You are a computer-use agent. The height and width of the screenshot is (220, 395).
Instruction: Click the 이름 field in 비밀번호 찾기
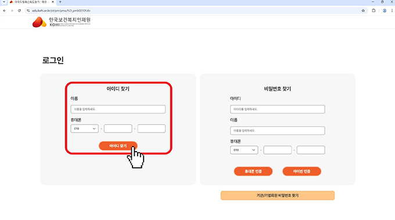pyautogui.click(x=277, y=131)
